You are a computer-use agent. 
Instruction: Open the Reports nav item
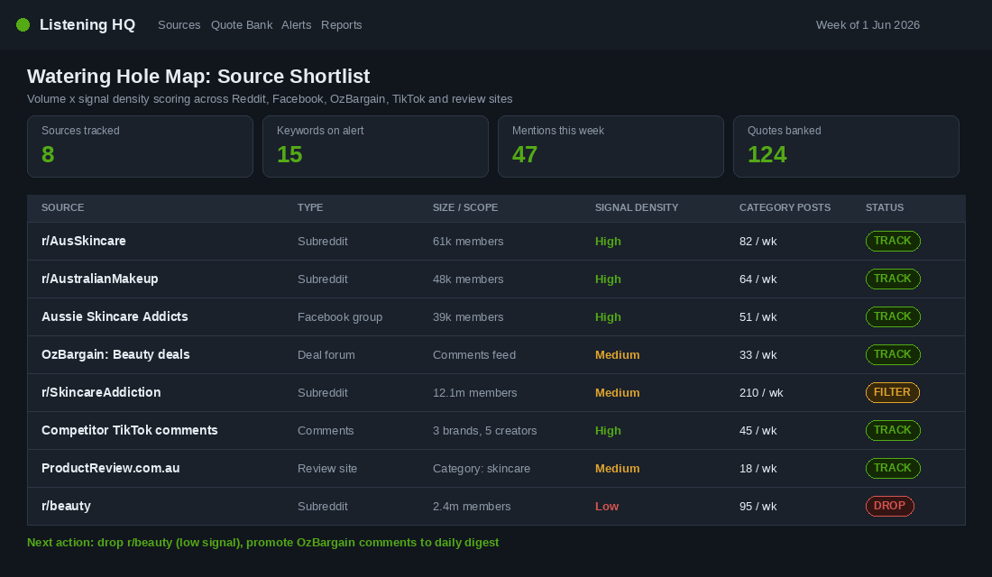point(341,24)
